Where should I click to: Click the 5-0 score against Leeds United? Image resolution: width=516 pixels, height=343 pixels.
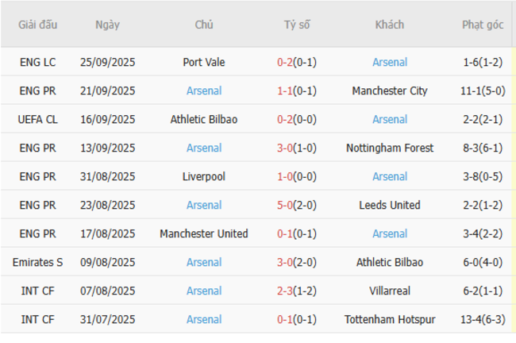[x=285, y=205]
